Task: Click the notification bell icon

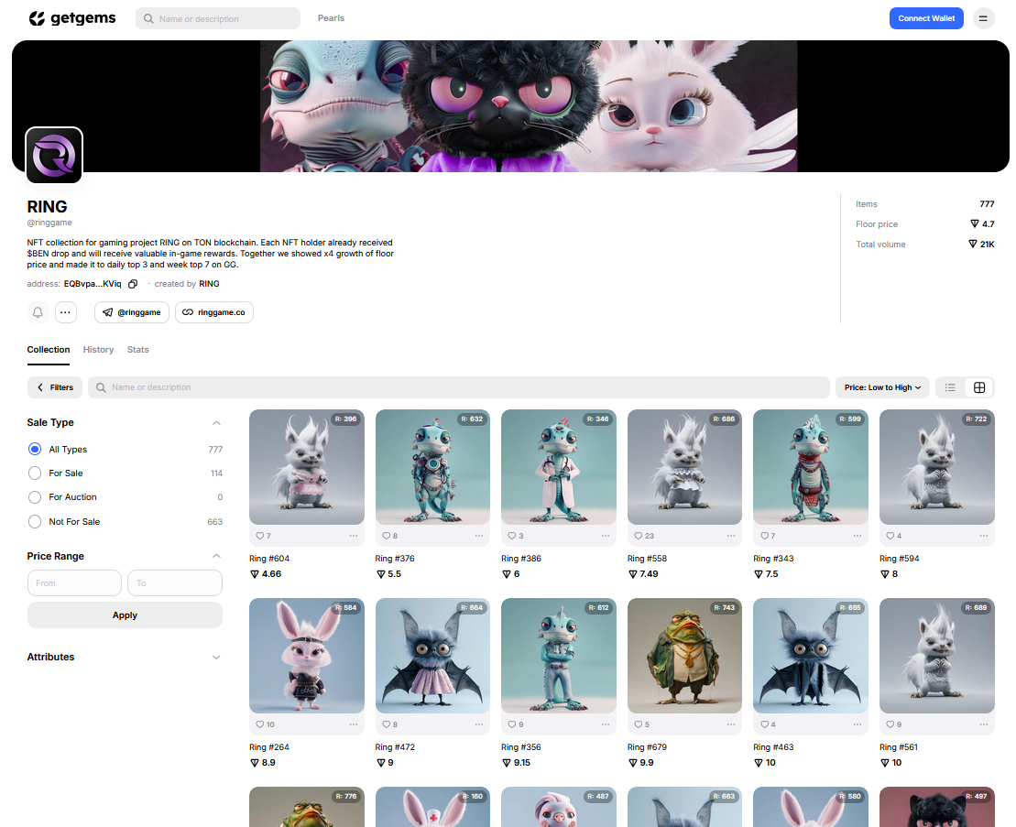Action: (x=38, y=312)
